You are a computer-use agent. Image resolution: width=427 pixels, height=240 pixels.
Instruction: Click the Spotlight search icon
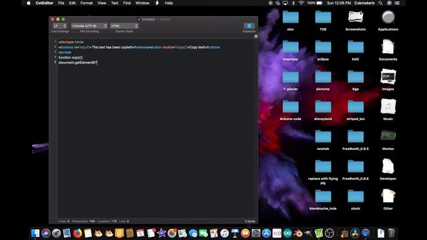pos(380,3)
